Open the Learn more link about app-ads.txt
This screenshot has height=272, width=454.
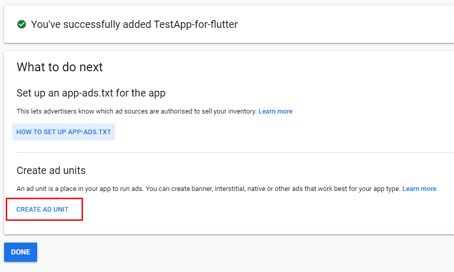[x=275, y=111]
